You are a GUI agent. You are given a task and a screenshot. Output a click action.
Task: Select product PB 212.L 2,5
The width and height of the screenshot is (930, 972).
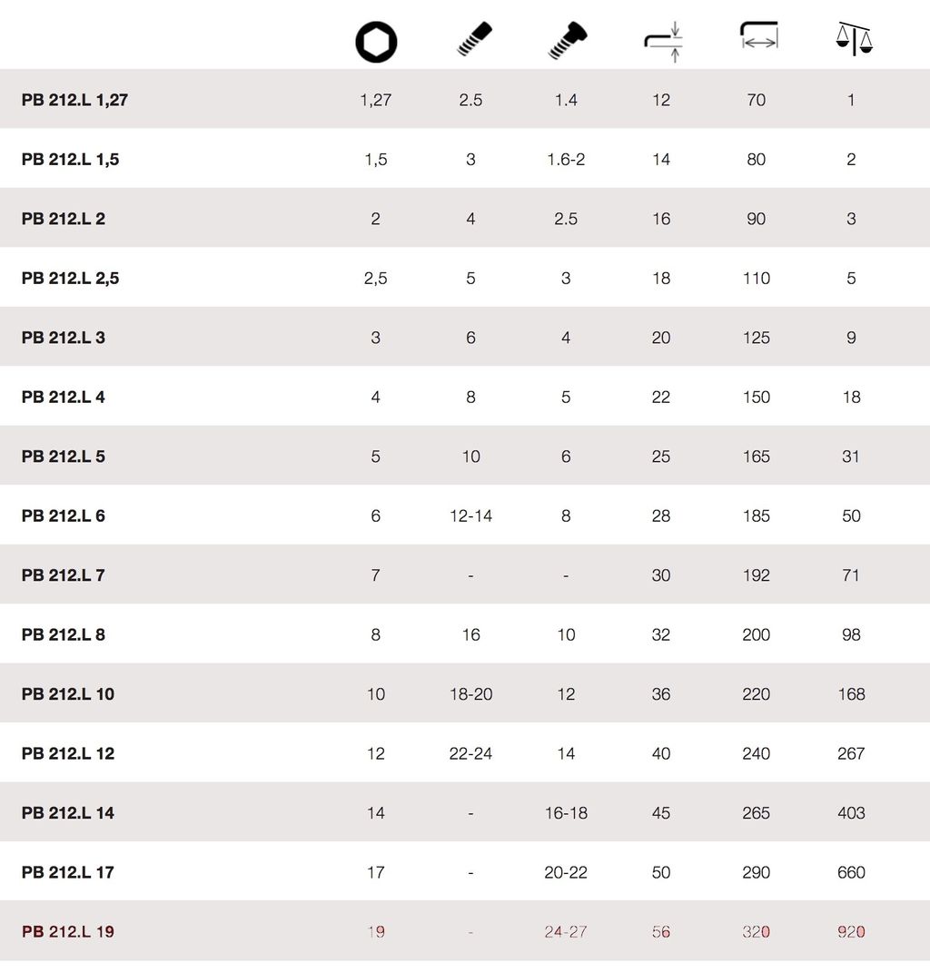(70, 279)
